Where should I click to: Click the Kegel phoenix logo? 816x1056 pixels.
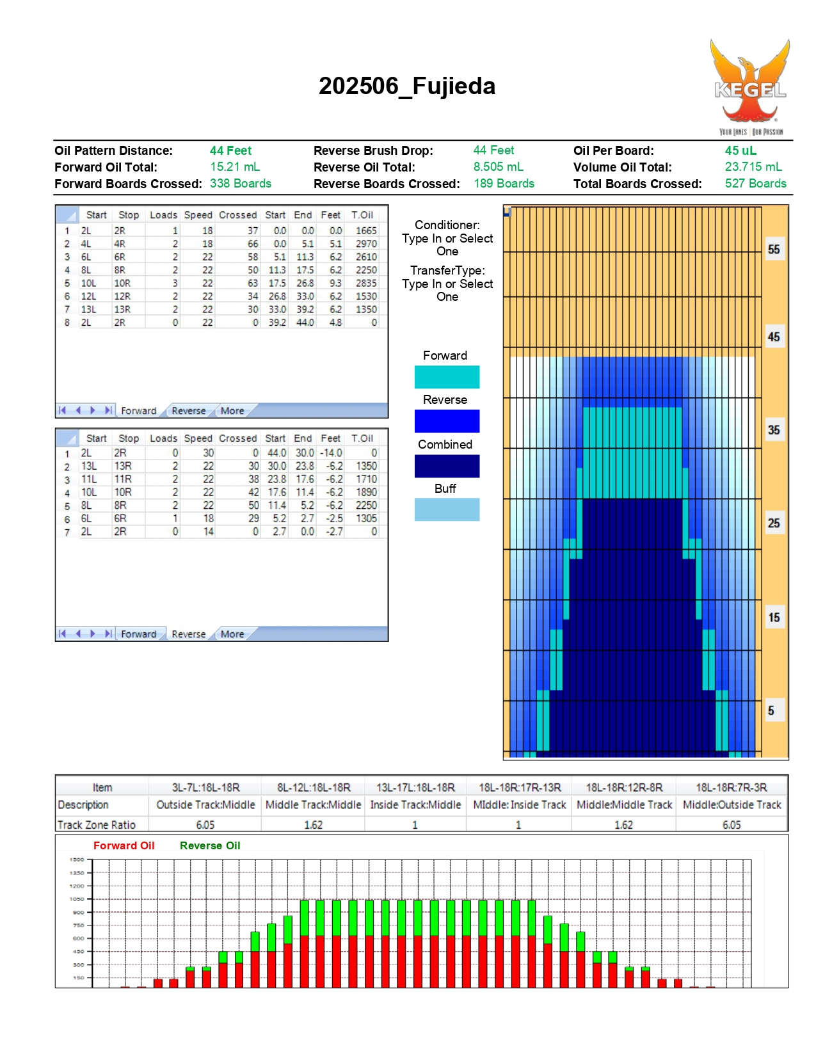pos(750,87)
